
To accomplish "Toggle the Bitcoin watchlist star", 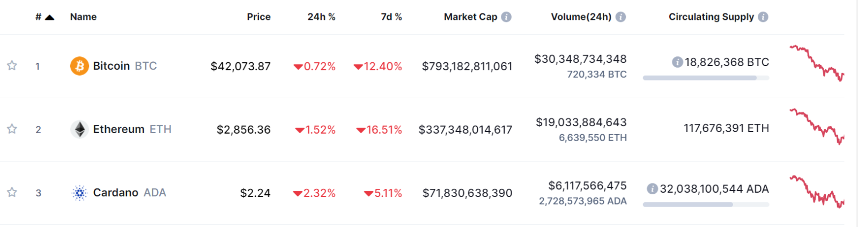I will [12, 65].
